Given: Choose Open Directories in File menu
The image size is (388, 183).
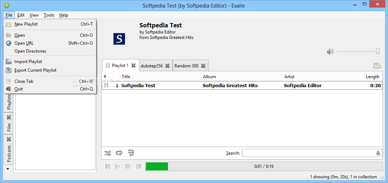Looking at the screenshot, I should pyautogui.click(x=50, y=51).
